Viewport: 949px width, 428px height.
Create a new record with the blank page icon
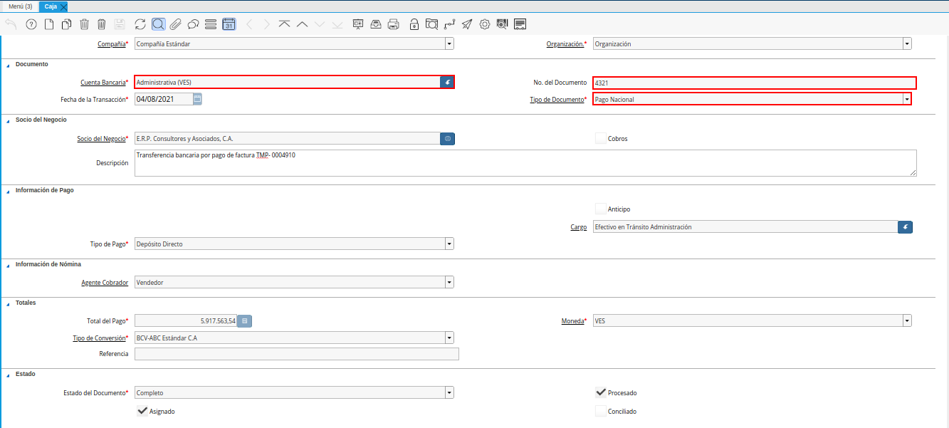point(49,24)
